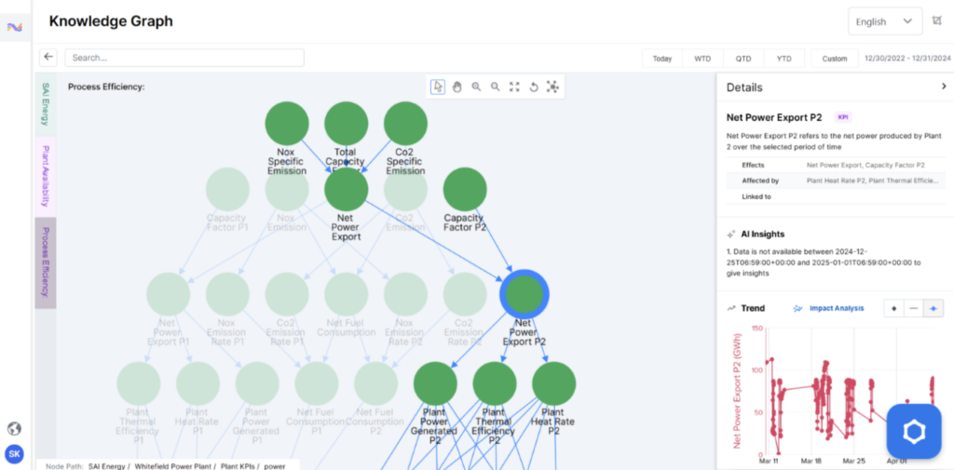Activate the hand pan tool
The height and width of the screenshot is (470, 954).
tap(457, 87)
